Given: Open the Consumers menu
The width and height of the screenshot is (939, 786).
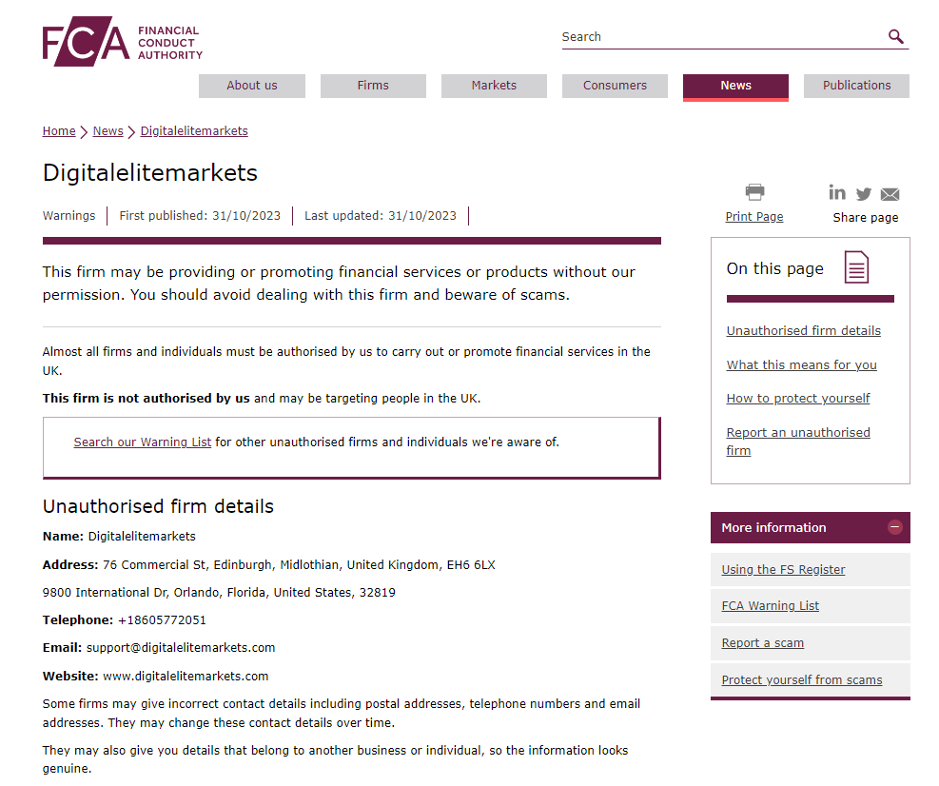Looking at the screenshot, I should 615,86.
